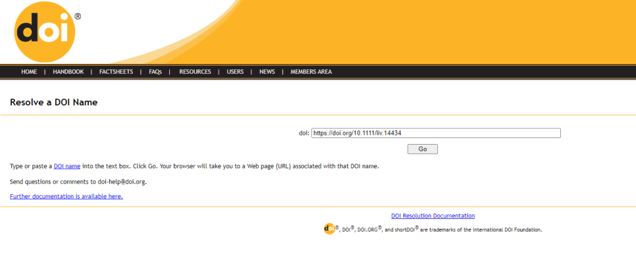The height and width of the screenshot is (267, 636).
Task: Click the "doi:" label beside the text box
Action: [x=304, y=133]
